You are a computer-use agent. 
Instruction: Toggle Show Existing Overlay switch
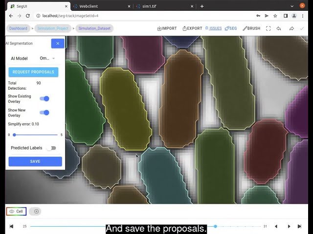pyautogui.click(x=45, y=98)
